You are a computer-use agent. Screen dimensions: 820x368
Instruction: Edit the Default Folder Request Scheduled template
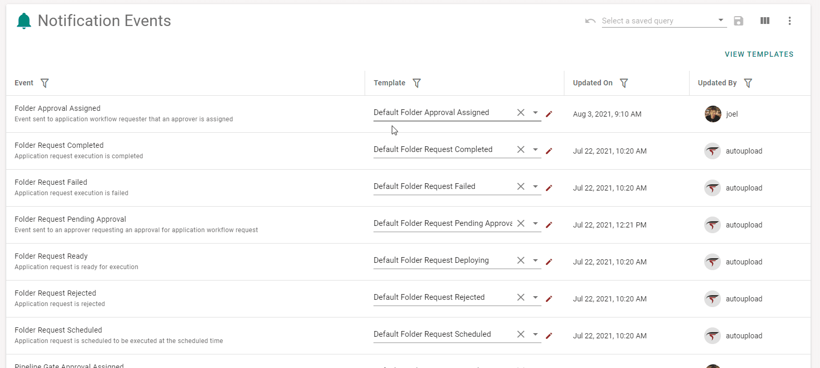pos(549,336)
